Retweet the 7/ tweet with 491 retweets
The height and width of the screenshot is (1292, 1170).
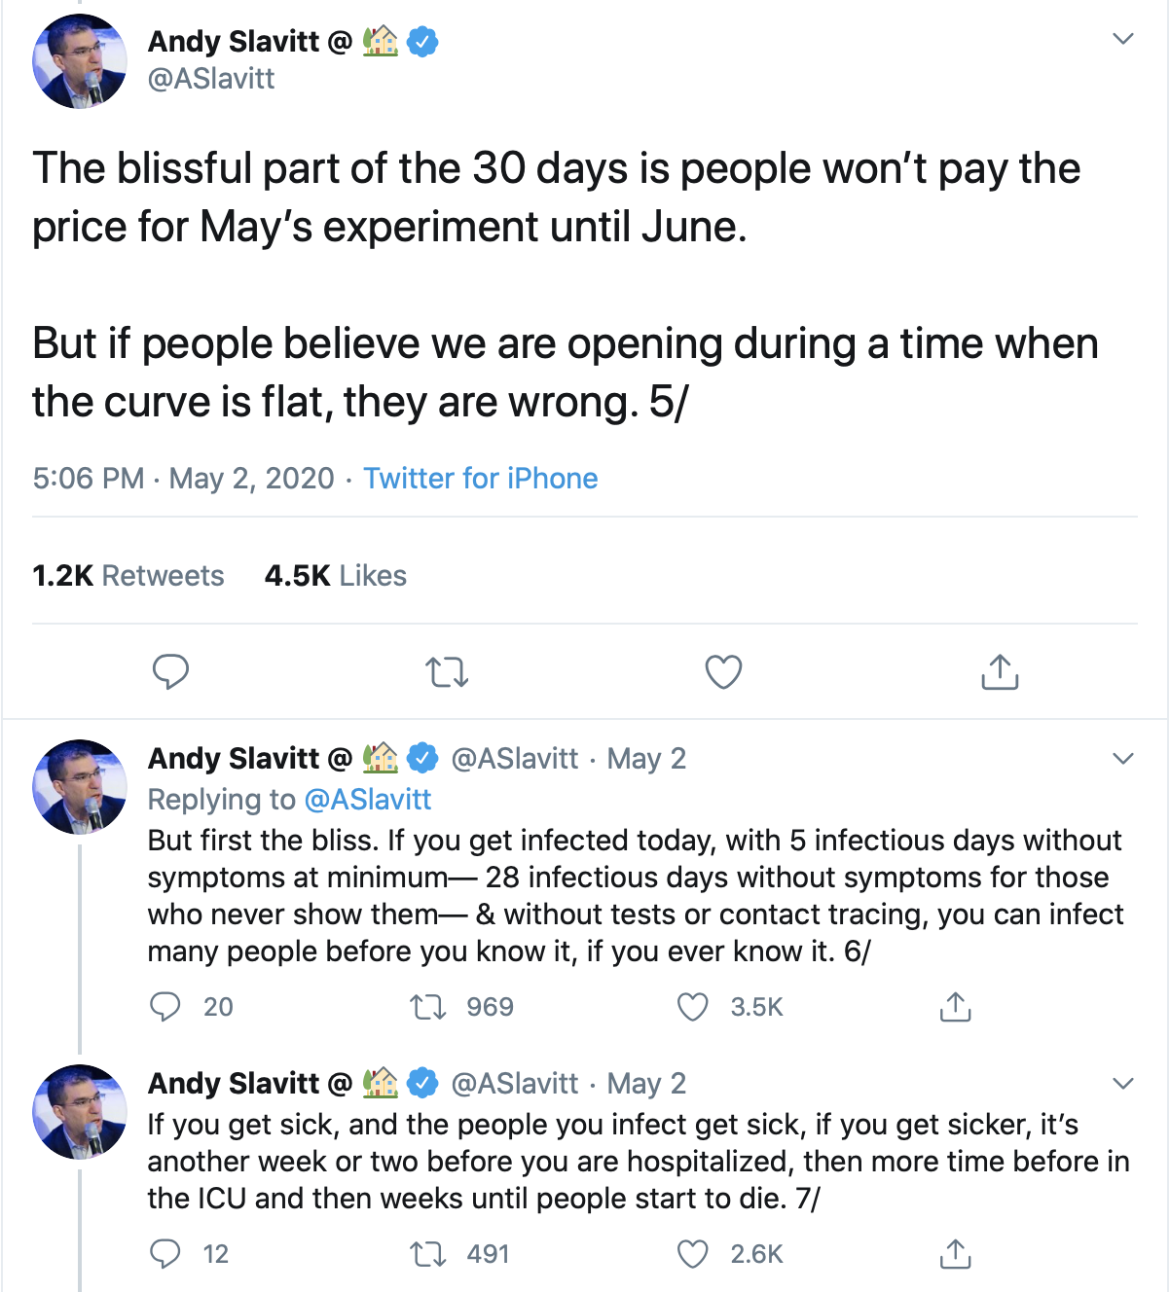click(x=428, y=1253)
